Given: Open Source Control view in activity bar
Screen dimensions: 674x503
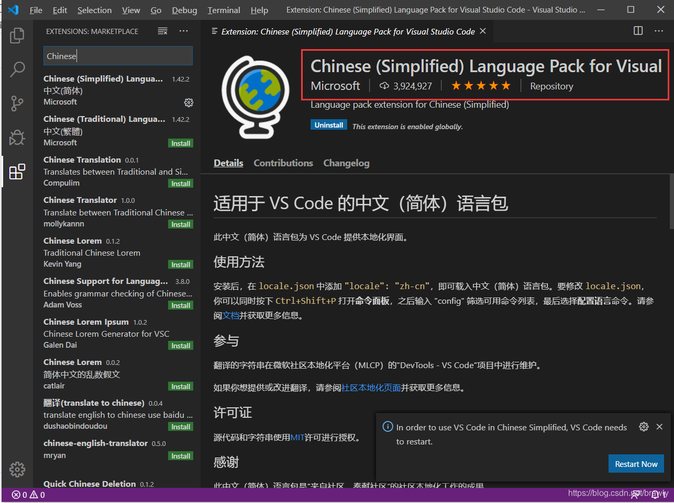Looking at the screenshot, I should (17, 103).
